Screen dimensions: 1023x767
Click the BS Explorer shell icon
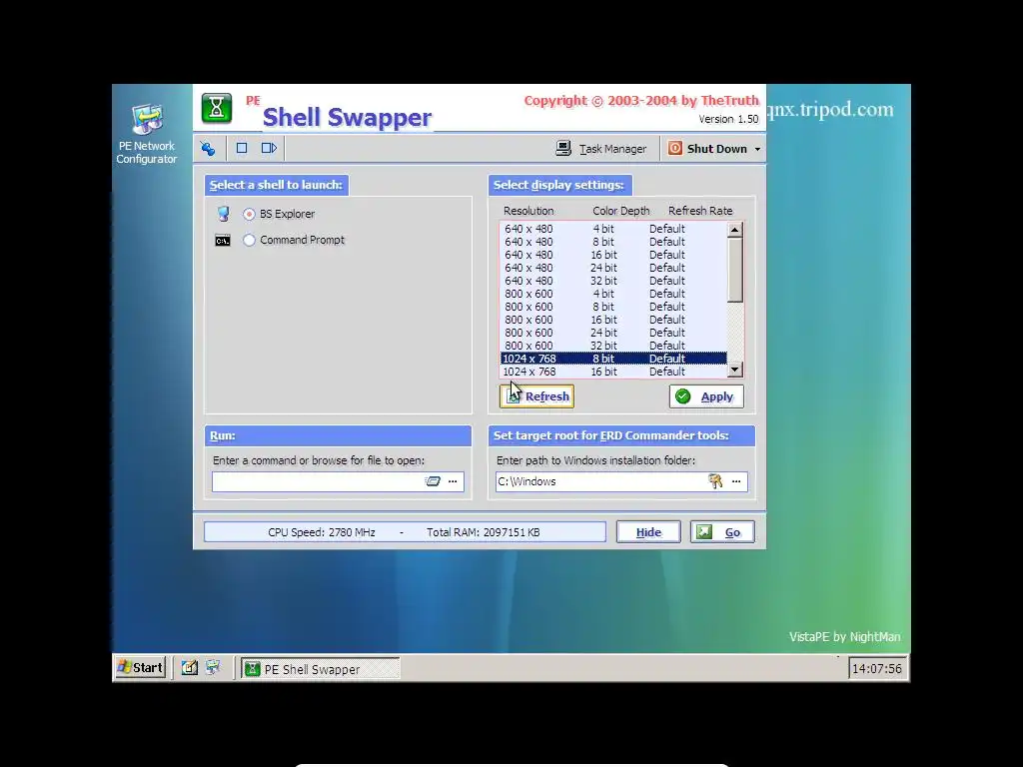click(x=223, y=214)
